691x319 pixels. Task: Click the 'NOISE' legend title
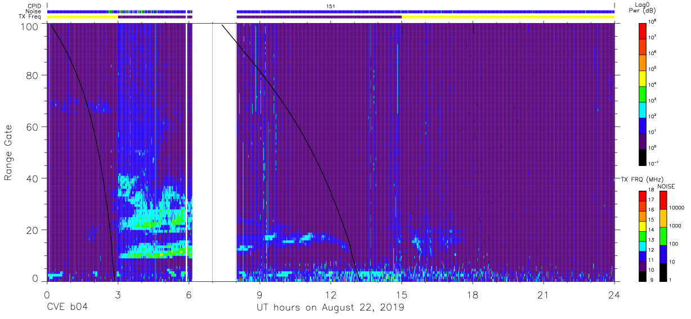666,186
